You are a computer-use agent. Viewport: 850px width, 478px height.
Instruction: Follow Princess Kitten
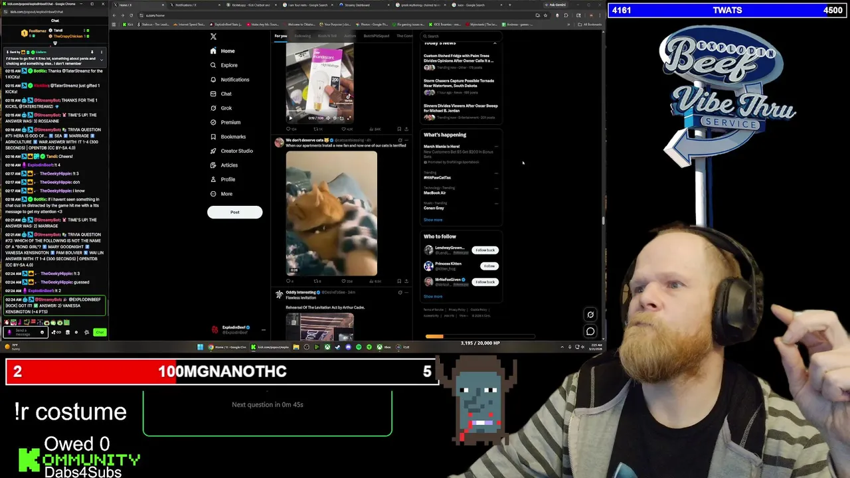coord(489,266)
